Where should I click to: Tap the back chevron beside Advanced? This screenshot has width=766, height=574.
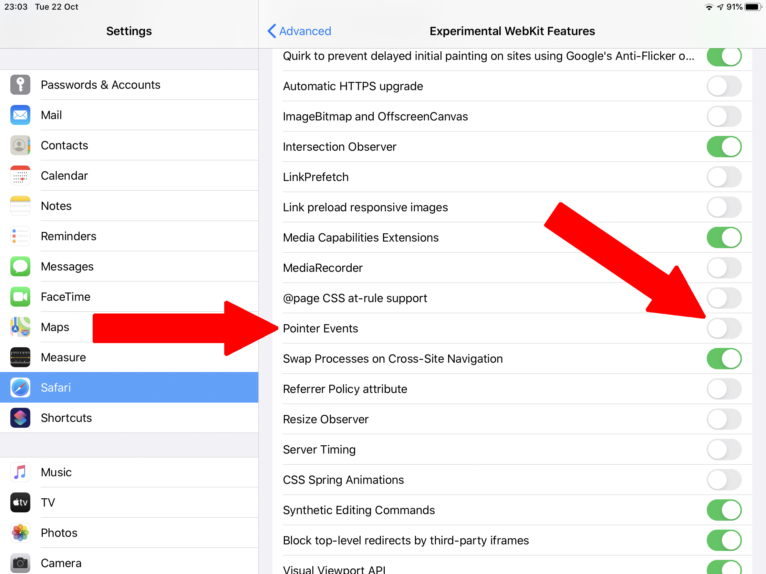pyautogui.click(x=272, y=31)
